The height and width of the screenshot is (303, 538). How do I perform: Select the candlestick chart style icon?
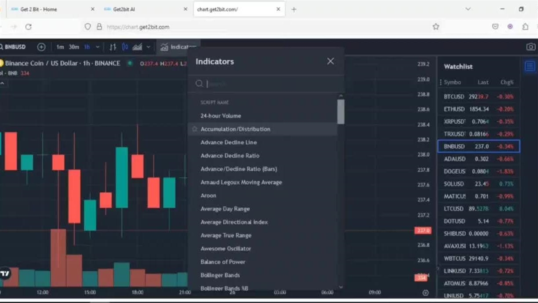125,47
